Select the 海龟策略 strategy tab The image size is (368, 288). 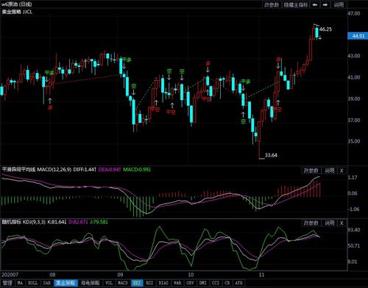click(x=90, y=283)
